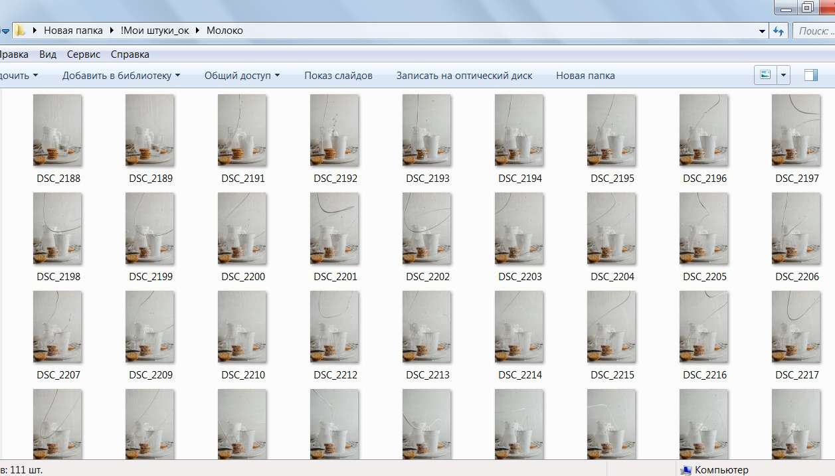Select thumbnail DSC_2214
This screenshot has height=476, width=835.
519,327
